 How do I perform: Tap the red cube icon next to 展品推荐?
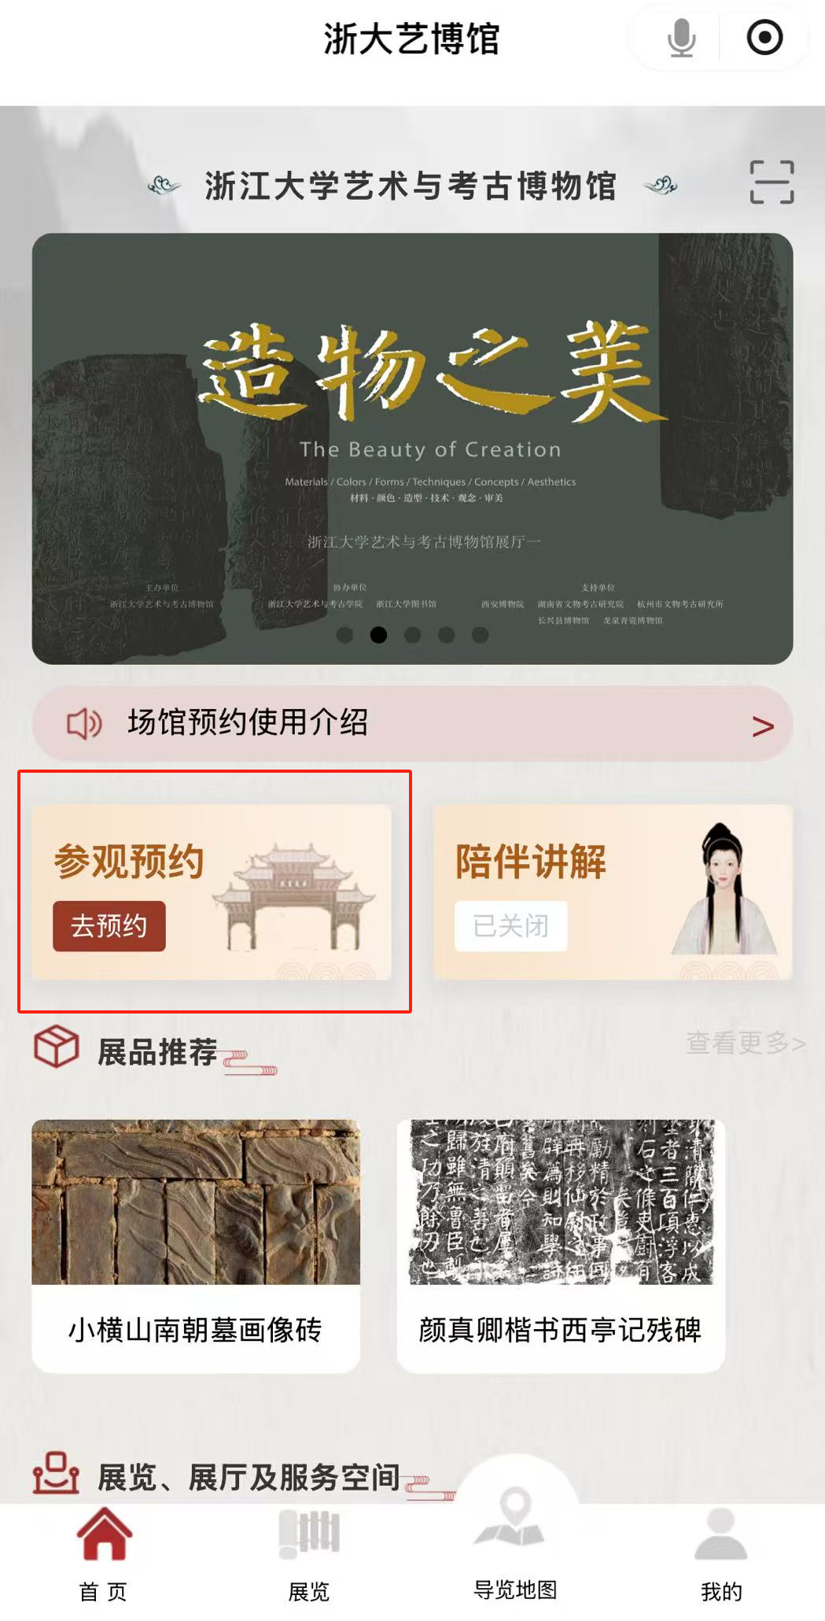(x=56, y=1047)
